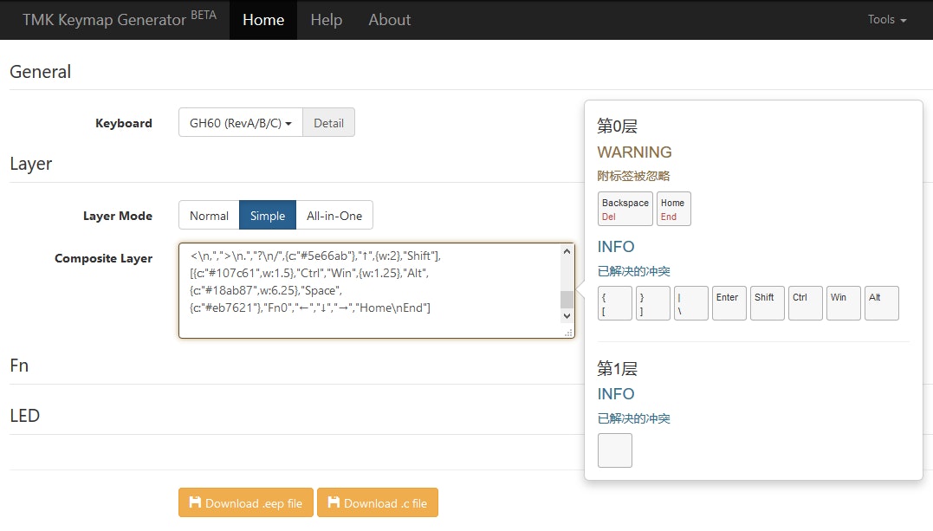Click the Win key in resolved conflicts

tap(843, 303)
